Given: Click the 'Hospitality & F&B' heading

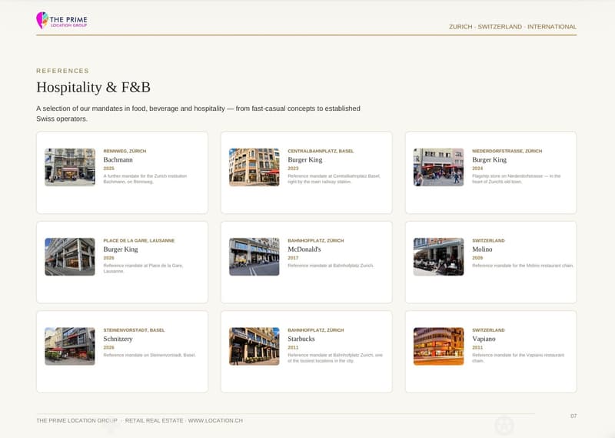Looking at the screenshot, I should (93, 87).
